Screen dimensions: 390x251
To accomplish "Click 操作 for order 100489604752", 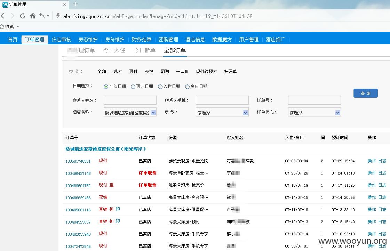I will [372, 185].
